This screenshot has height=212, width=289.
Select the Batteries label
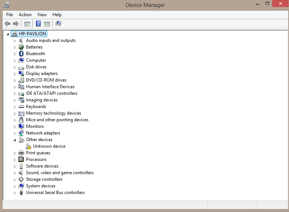[34, 47]
